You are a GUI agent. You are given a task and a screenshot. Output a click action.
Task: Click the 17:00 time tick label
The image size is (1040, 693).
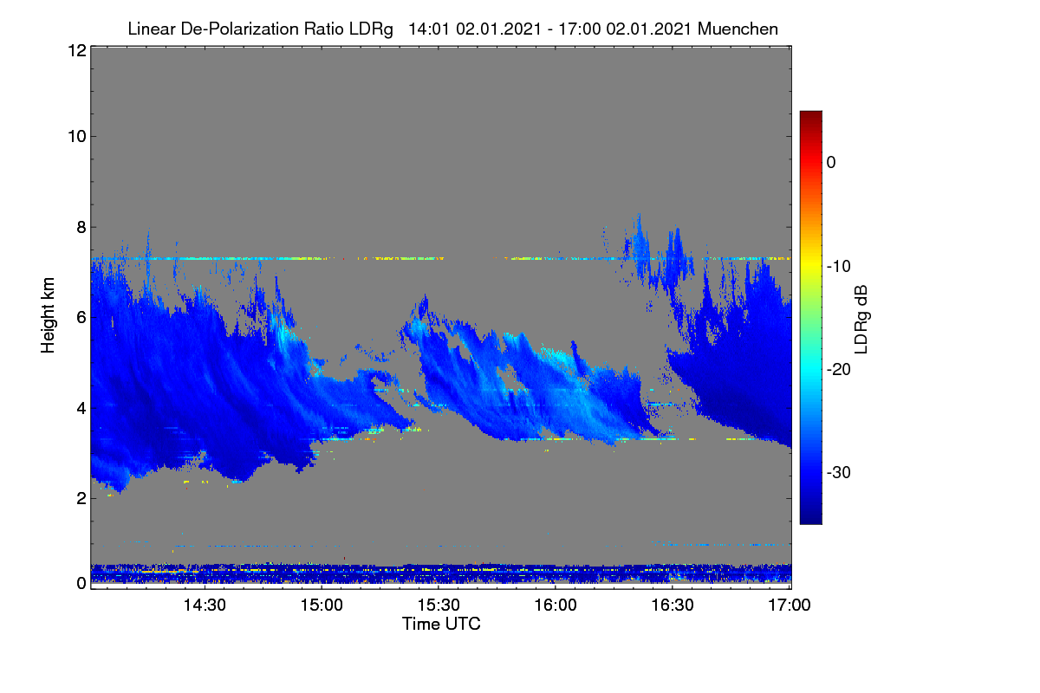click(x=791, y=605)
